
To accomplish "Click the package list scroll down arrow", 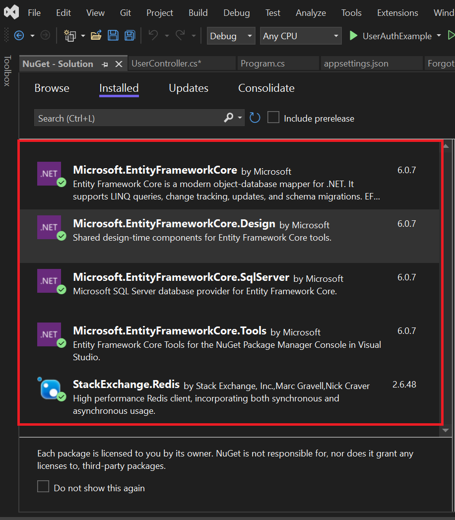I will [x=446, y=430].
